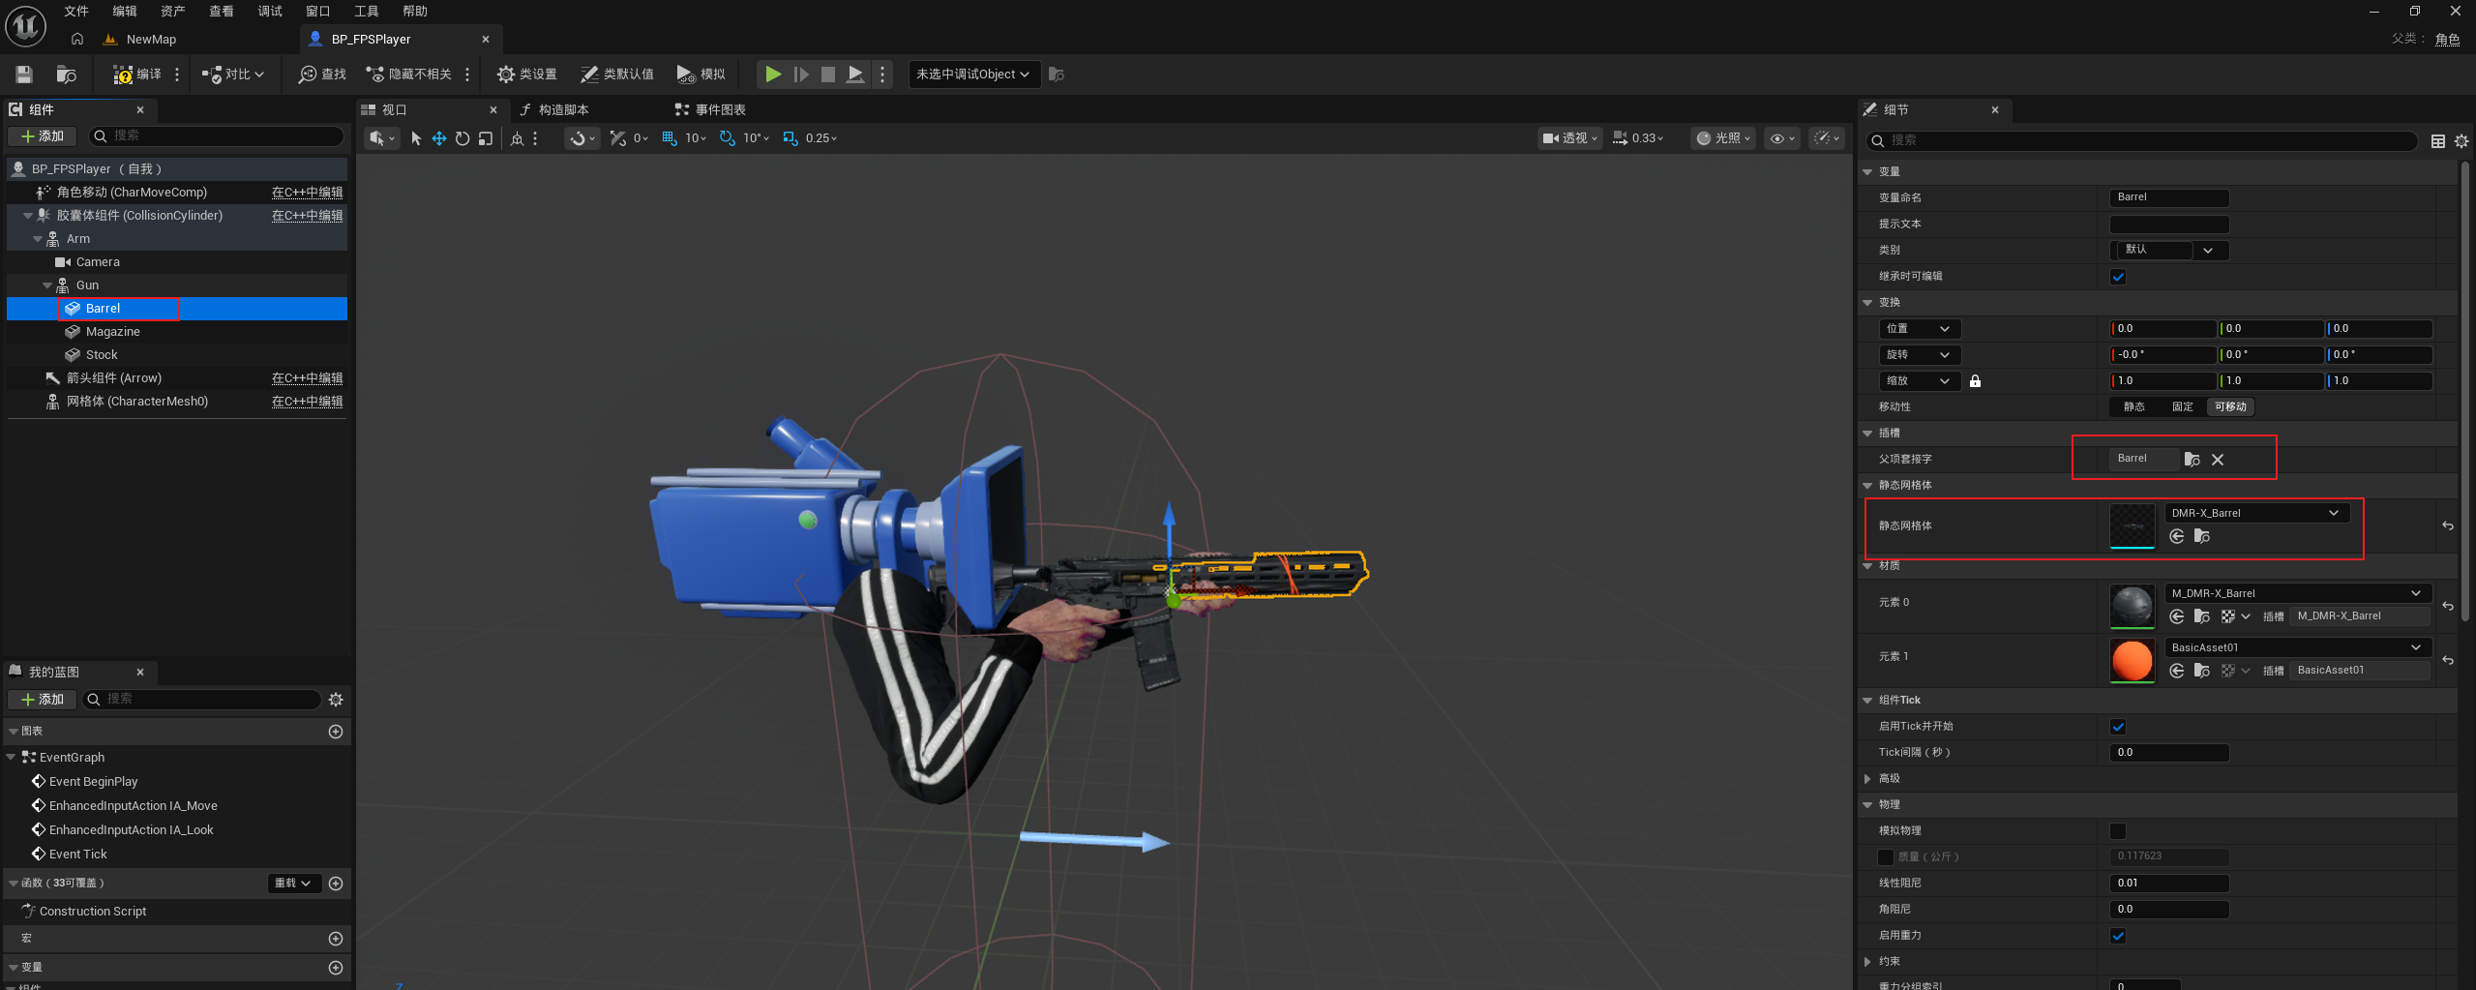The height and width of the screenshot is (990, 2476).
Task: Browse for a parent socket icon
Action: coord(2193,460)
